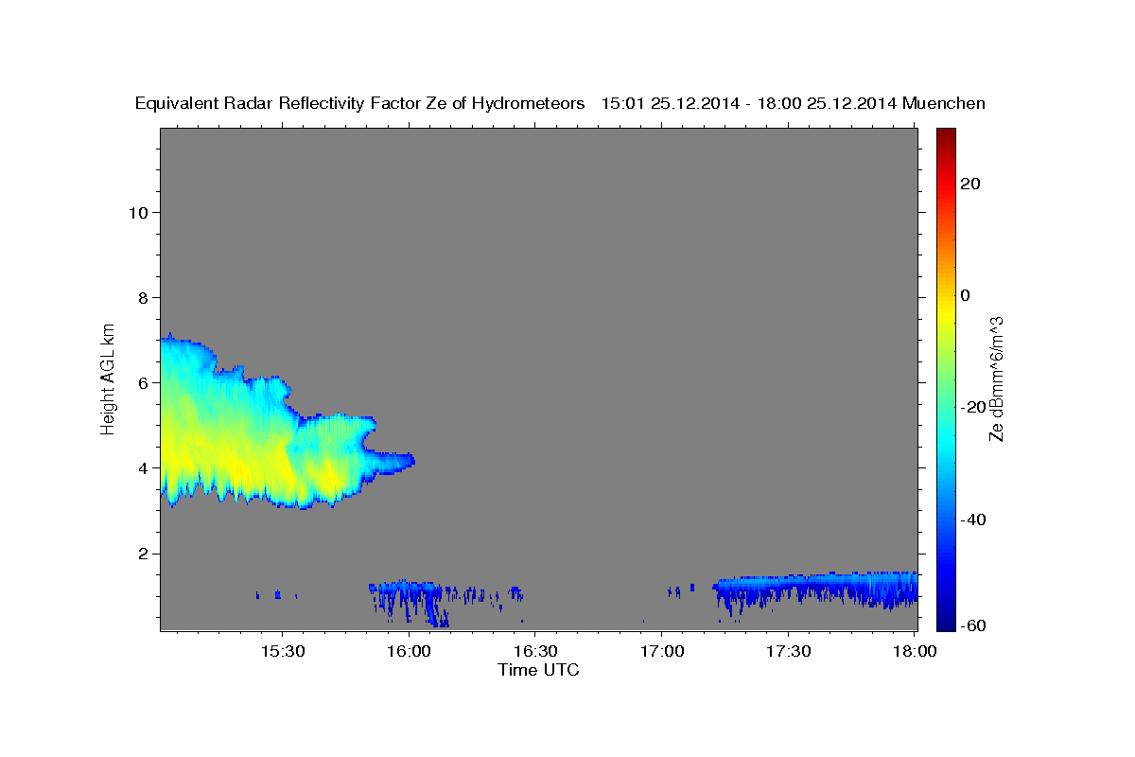Click the 16:30 time tick label
Viewport: 1135px width, 757px height.
tap(533, 651)
